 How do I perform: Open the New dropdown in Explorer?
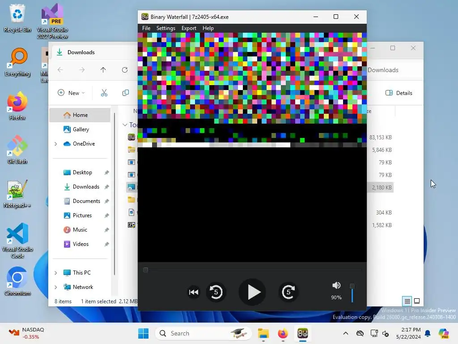click(x=71, y=93)
